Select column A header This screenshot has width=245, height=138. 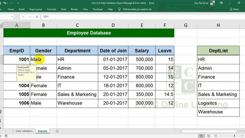[17, 25]
